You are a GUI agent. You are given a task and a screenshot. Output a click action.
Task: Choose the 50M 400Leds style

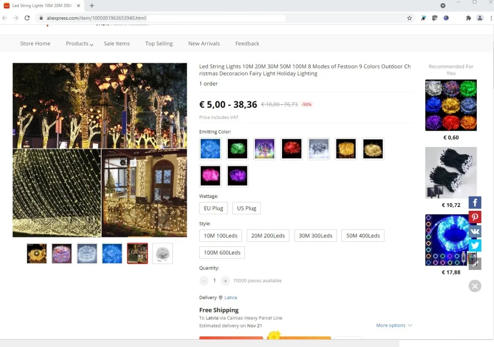363,235
